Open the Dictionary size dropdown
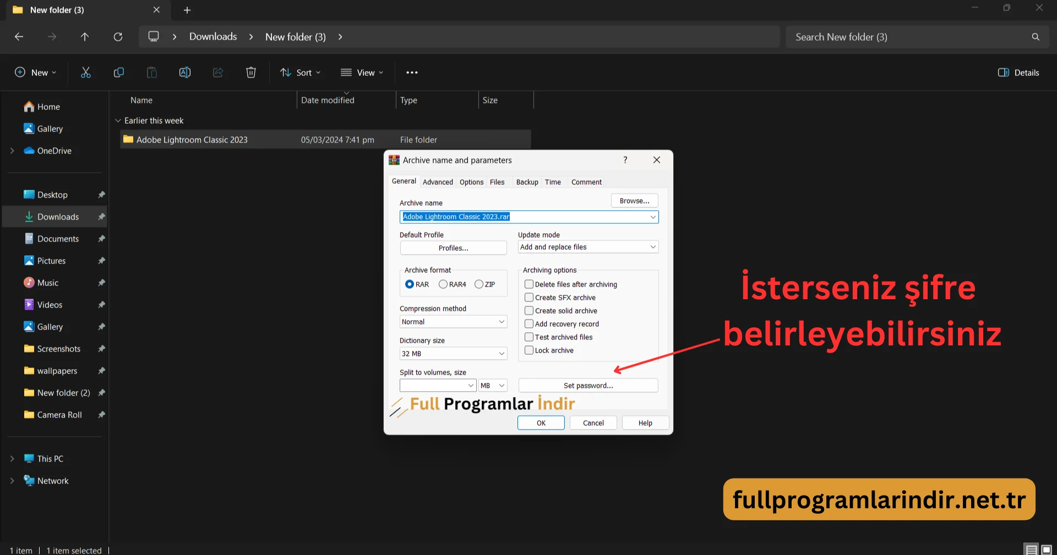The image size is (1057, 555). tap(453, 354)
